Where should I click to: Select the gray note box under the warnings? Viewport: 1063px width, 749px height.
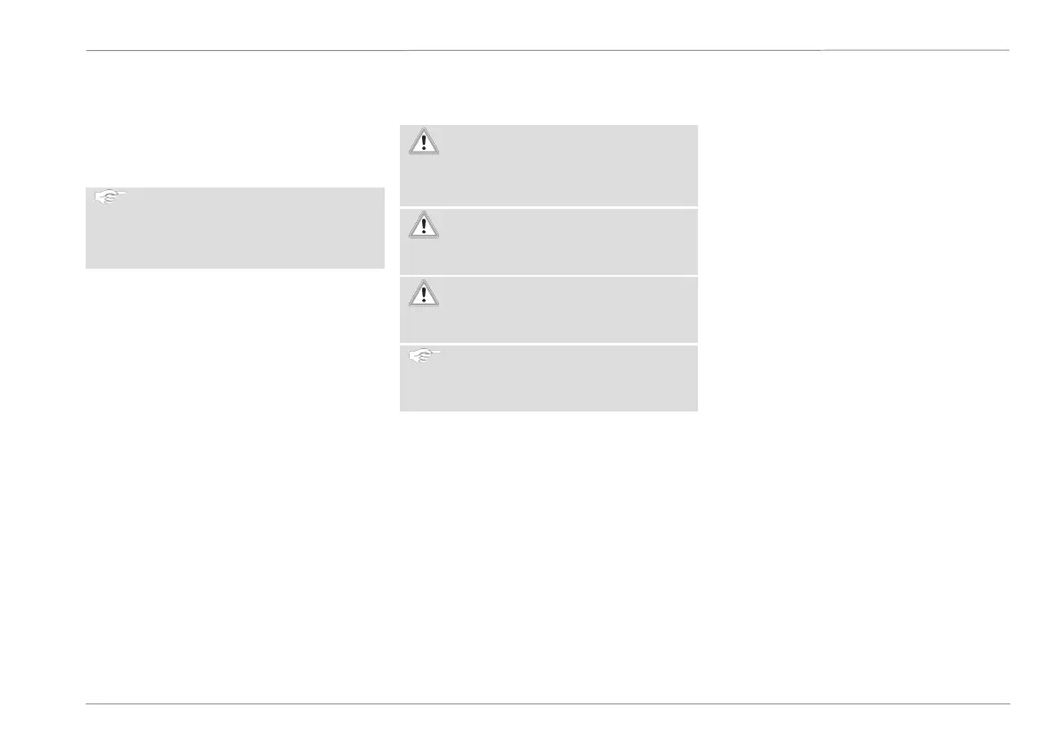tap(548, 379)
